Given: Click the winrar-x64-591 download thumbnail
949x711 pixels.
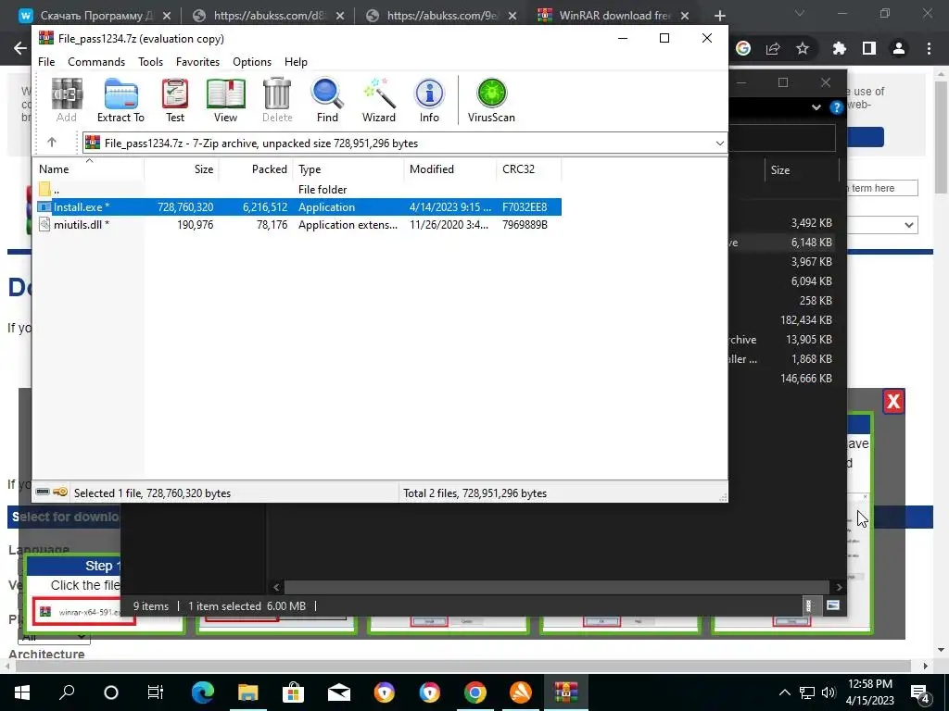Looking at the screenshot, I should [84, 611].
